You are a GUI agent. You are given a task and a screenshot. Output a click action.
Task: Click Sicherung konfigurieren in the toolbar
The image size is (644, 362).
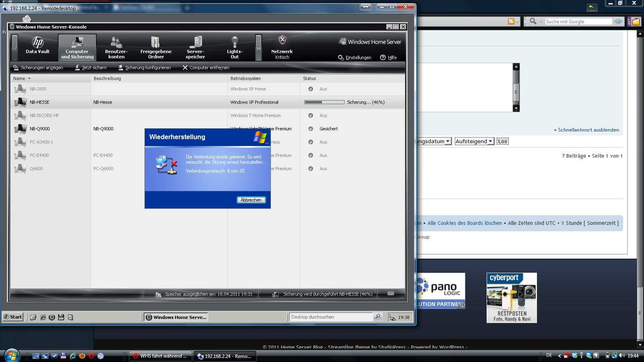pos(144,68)
